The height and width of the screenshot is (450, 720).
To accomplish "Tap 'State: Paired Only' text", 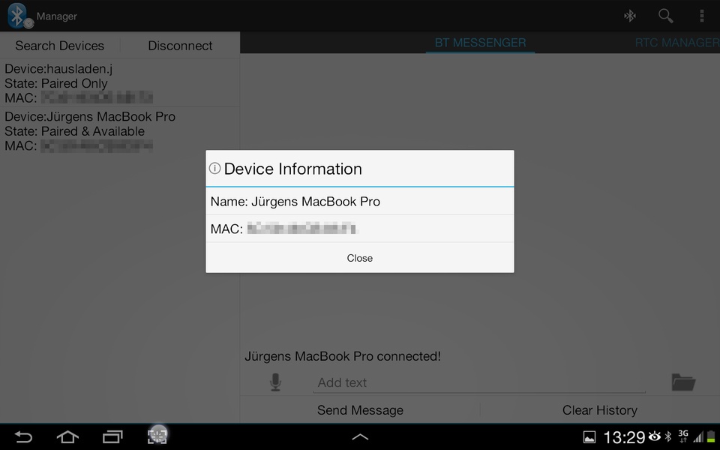I will click(x=56, y=83).
